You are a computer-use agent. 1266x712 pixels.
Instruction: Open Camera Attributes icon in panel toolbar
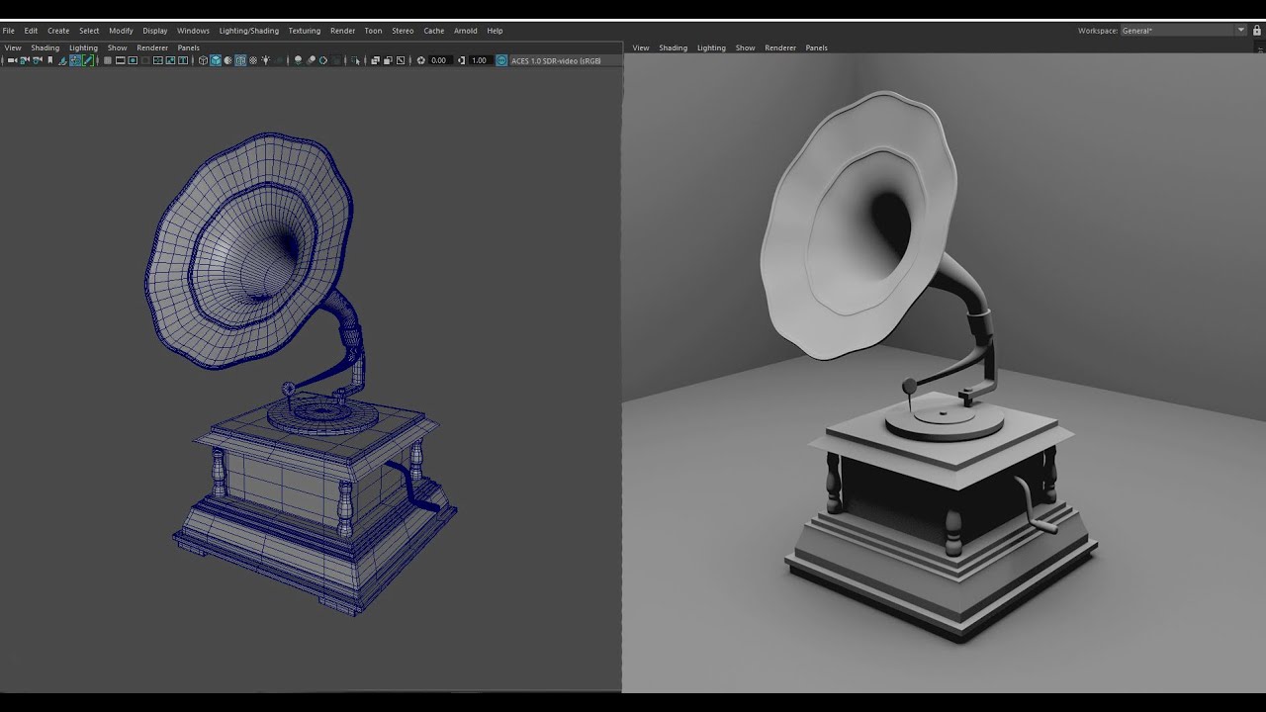[x=37, y=60]
